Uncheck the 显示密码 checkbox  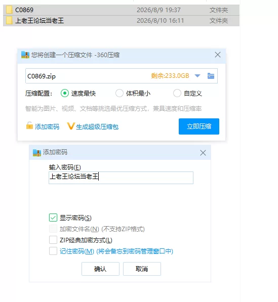tap(53, 218)
